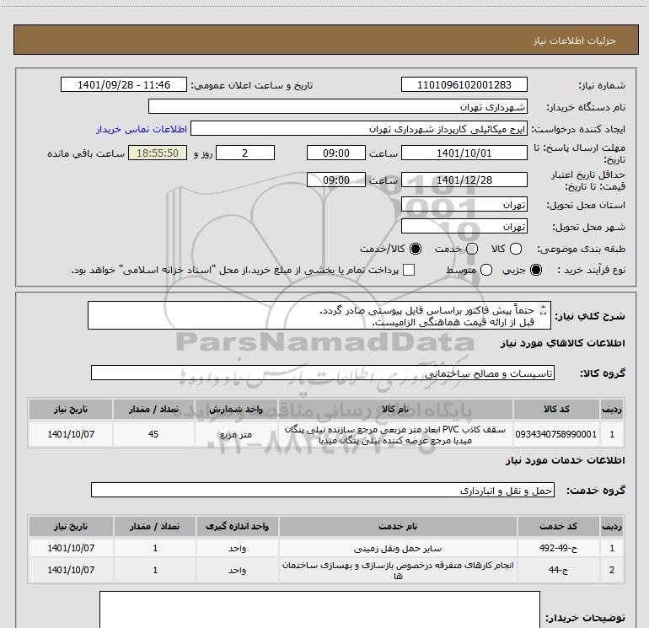649x628 pixels.
Task: Click the quantity cell showing 45
Action: (x=153, y=434)
